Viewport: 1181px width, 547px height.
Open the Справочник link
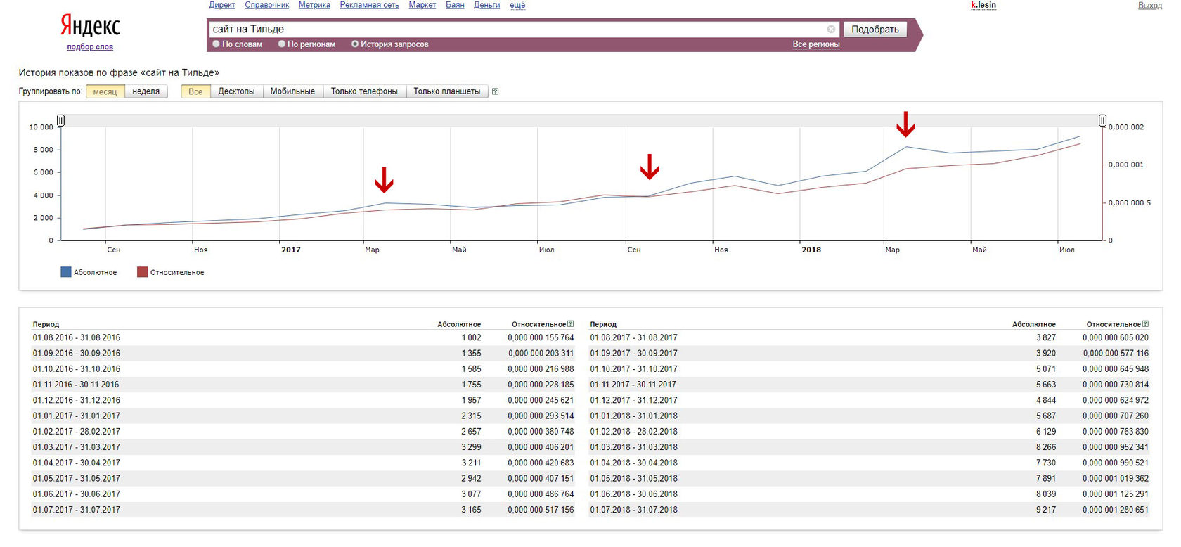click(x=267, y=5)
